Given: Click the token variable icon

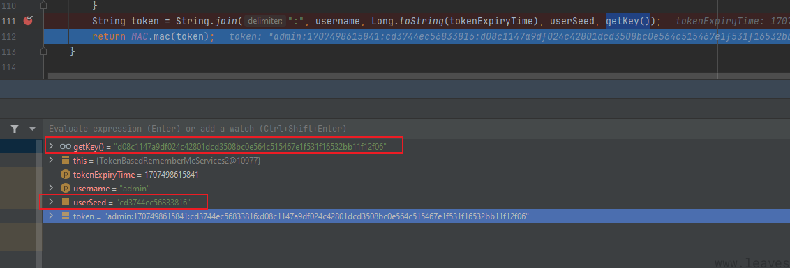Looking at the screenshot, I should pyautogui.click(x=65, y=216).
